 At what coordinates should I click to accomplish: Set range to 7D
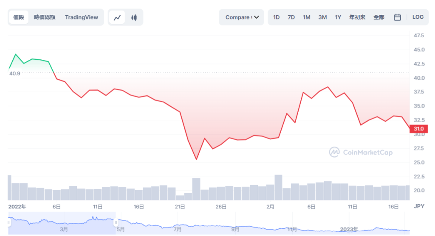click(291, 17)
